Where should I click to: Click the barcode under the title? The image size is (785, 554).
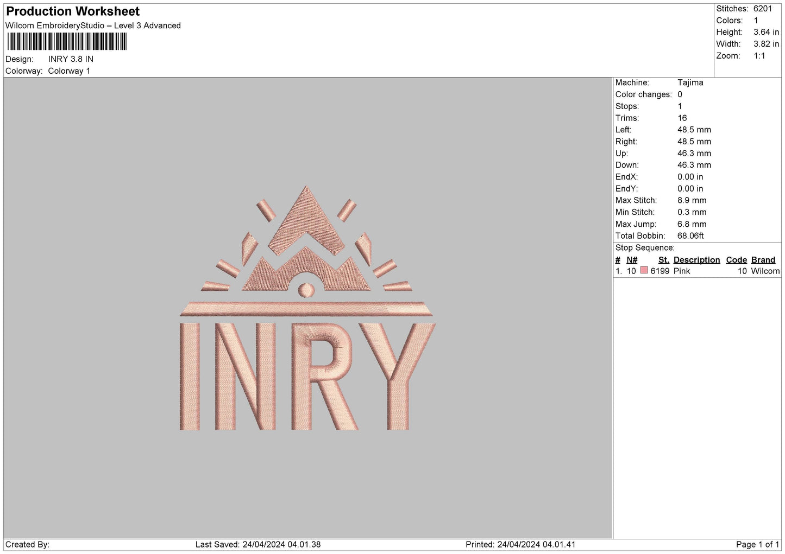[x=67, y=42]
